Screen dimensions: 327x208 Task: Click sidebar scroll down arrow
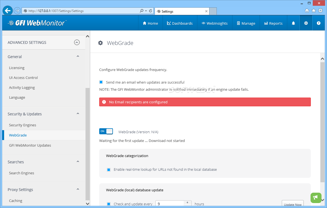click(x=88, y=204)
